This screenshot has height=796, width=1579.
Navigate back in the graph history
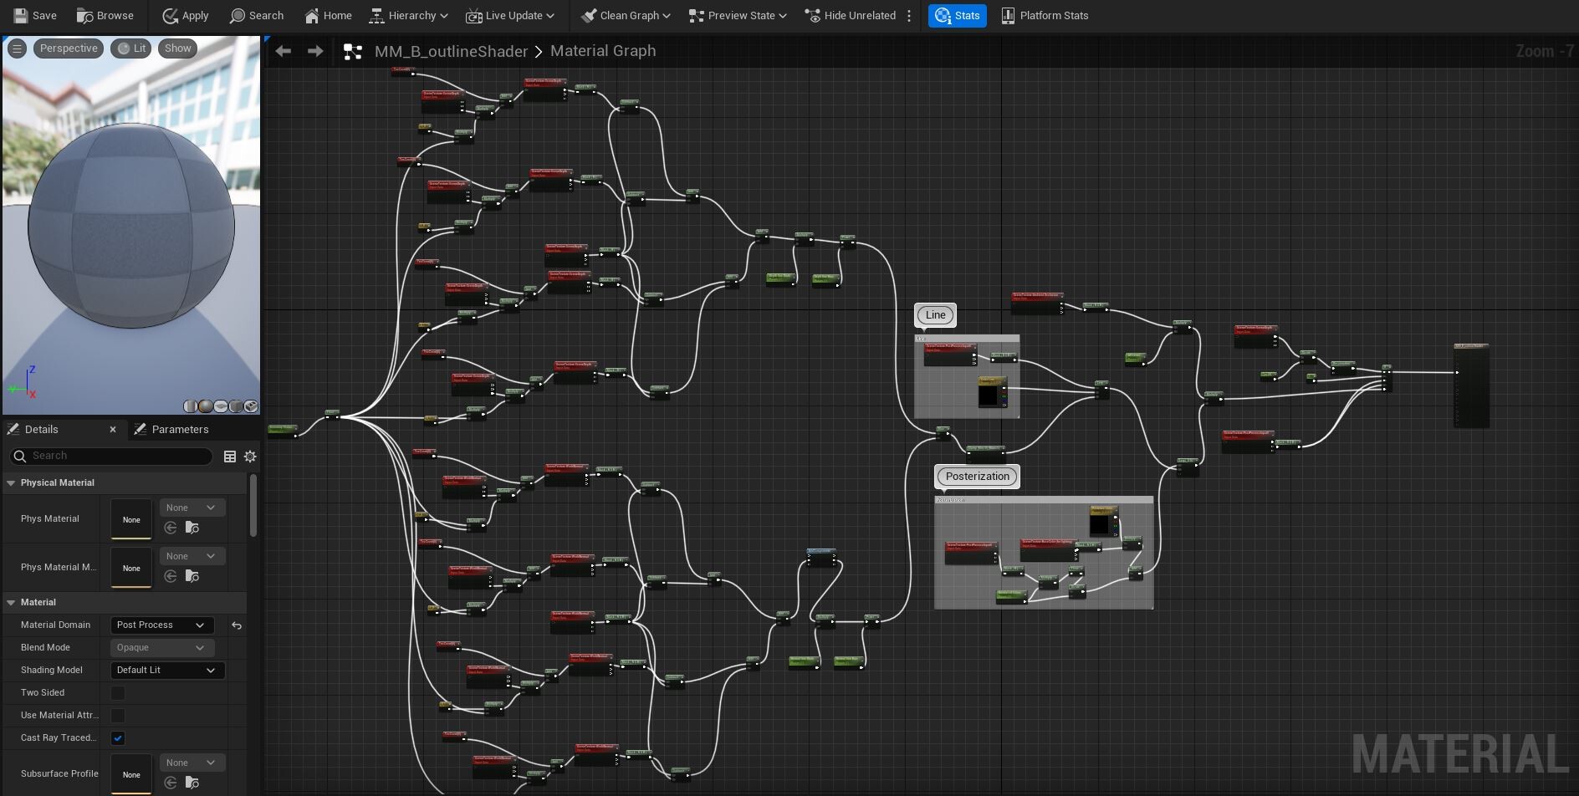(x=284, y=51)
